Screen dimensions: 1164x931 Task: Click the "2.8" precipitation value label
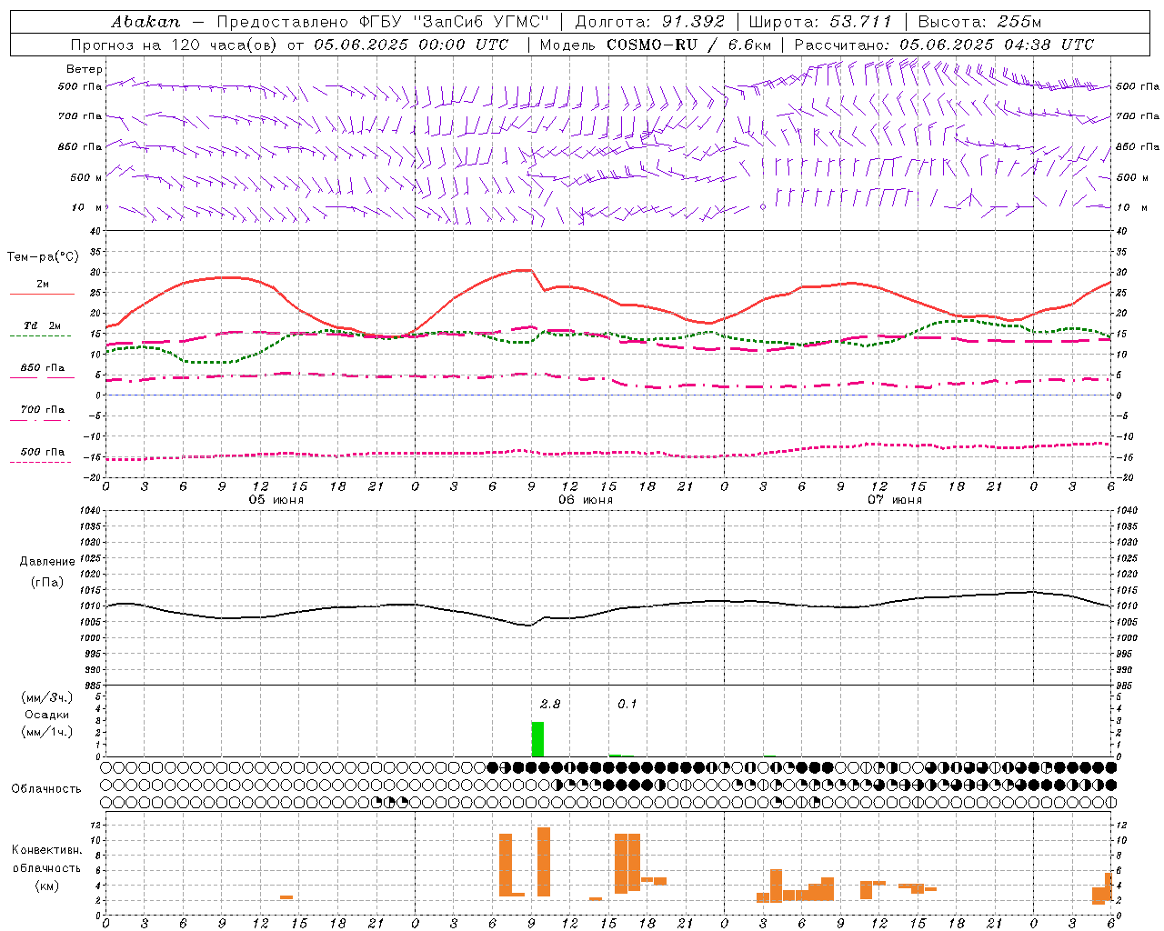click(550, 704)
